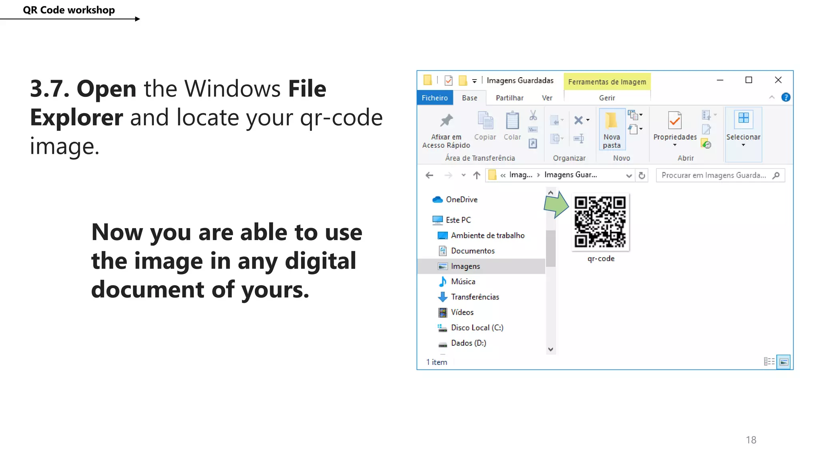This screenshot has height=461, width=819.
Task: Click the navigation pane scrollbar up arrow
Action: tap(551, 193)
